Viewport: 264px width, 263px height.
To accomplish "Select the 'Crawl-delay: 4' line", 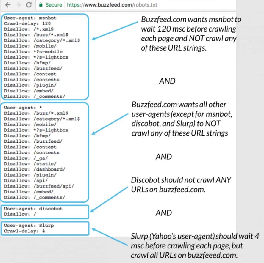I will click(x=24, y=231).
